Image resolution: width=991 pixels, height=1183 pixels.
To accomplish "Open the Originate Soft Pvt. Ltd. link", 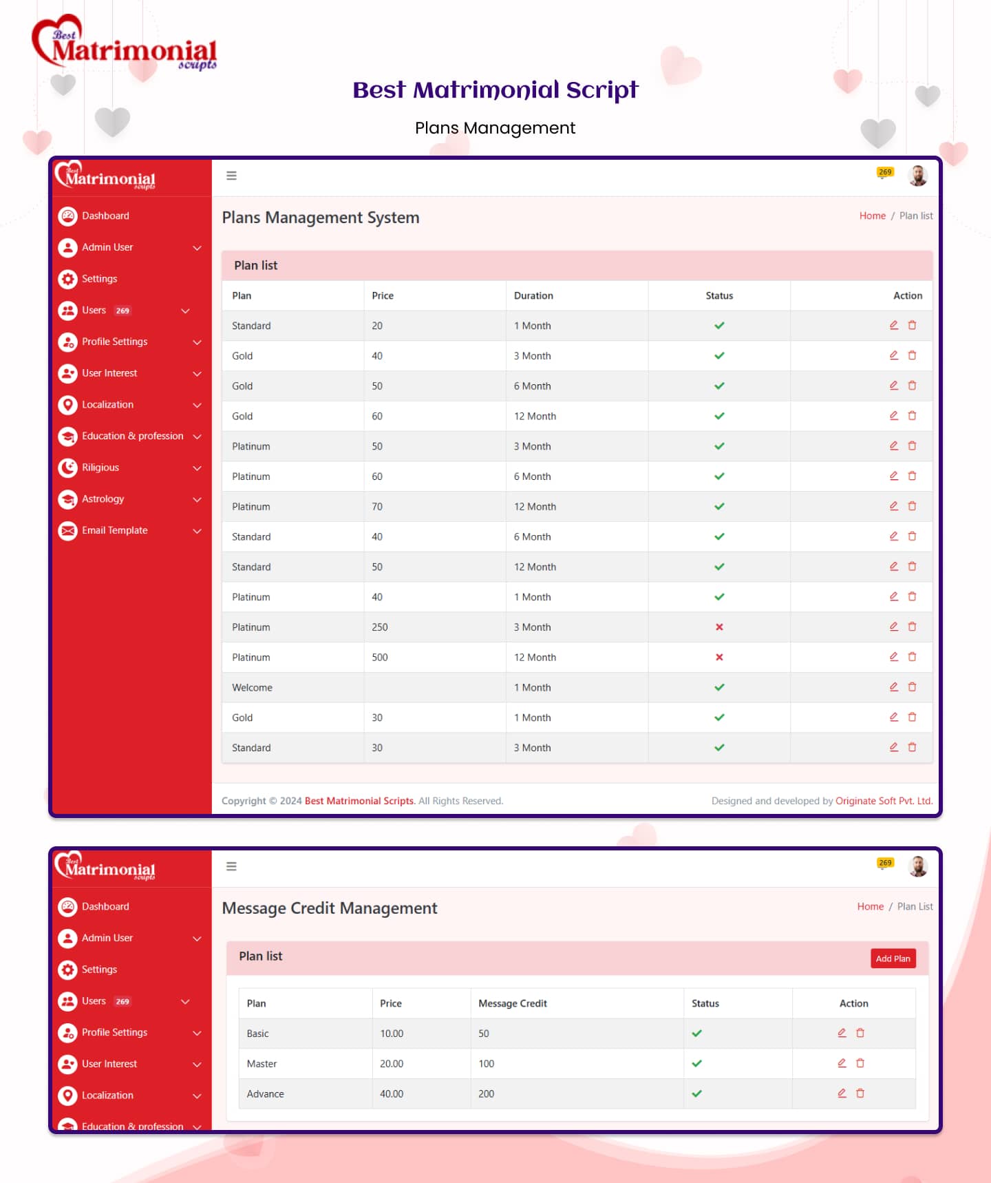I will click(x=884, y=801).
